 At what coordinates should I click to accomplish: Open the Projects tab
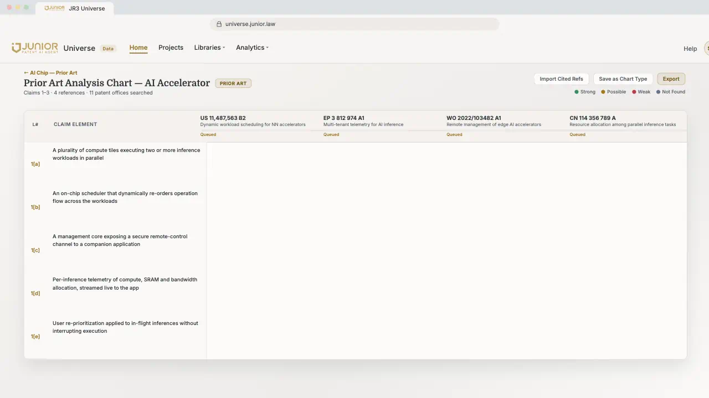pos(171,48)
